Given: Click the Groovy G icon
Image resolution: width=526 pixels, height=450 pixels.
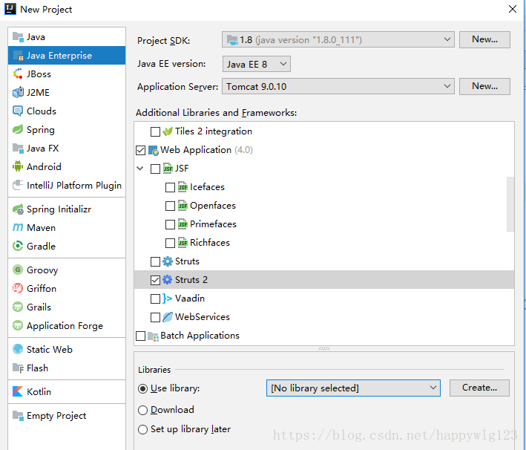Looking at the screenshot, I should (18, 270).
